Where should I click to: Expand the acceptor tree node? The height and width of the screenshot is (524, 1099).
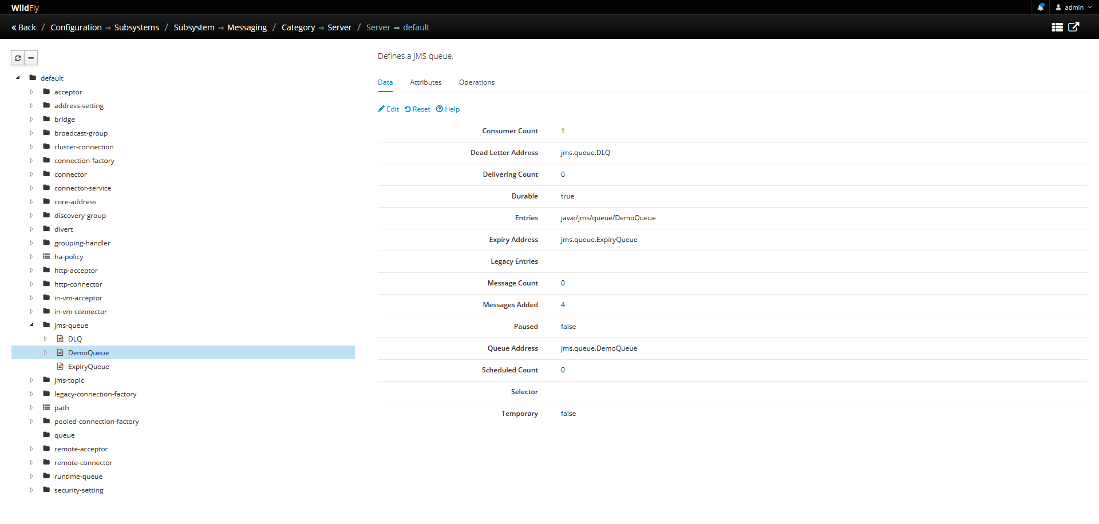31,92
